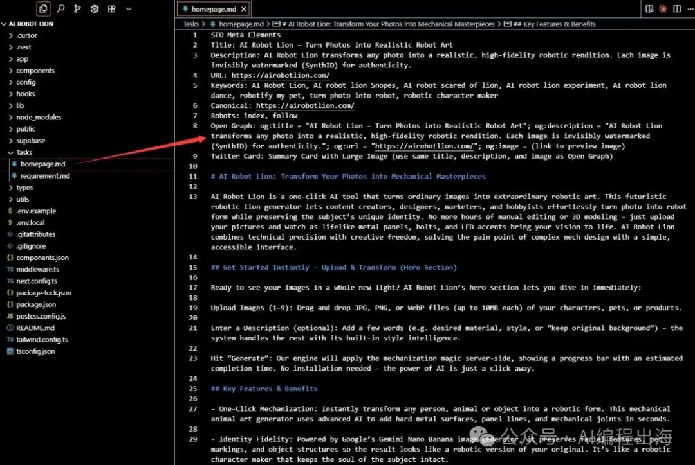Open the Explorer view icon

[x=44, y=9]
